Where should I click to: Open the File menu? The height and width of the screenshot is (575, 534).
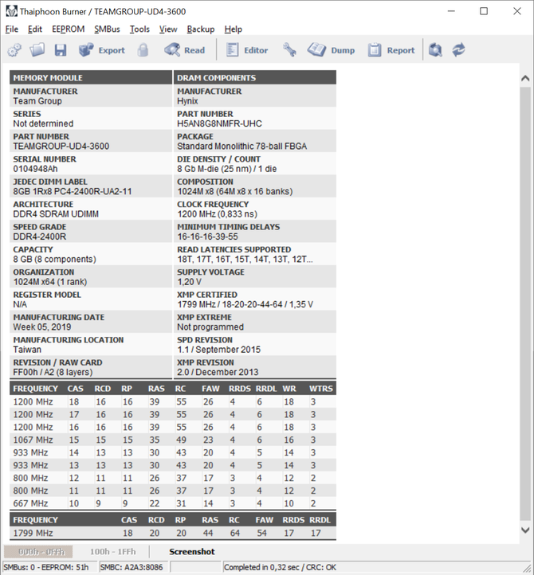(12, 29)
